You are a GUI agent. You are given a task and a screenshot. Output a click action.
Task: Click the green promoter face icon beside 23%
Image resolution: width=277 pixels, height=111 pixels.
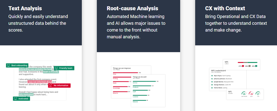click(256, 66)
